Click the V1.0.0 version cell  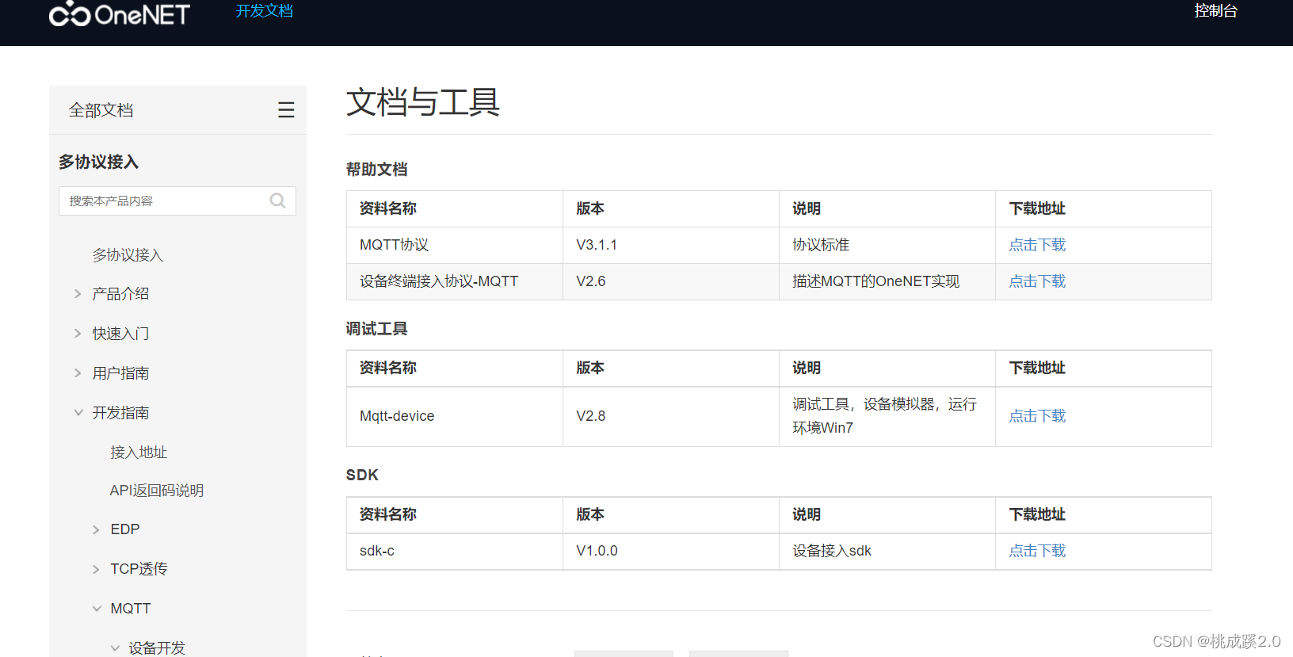click(x=671, y=551)
